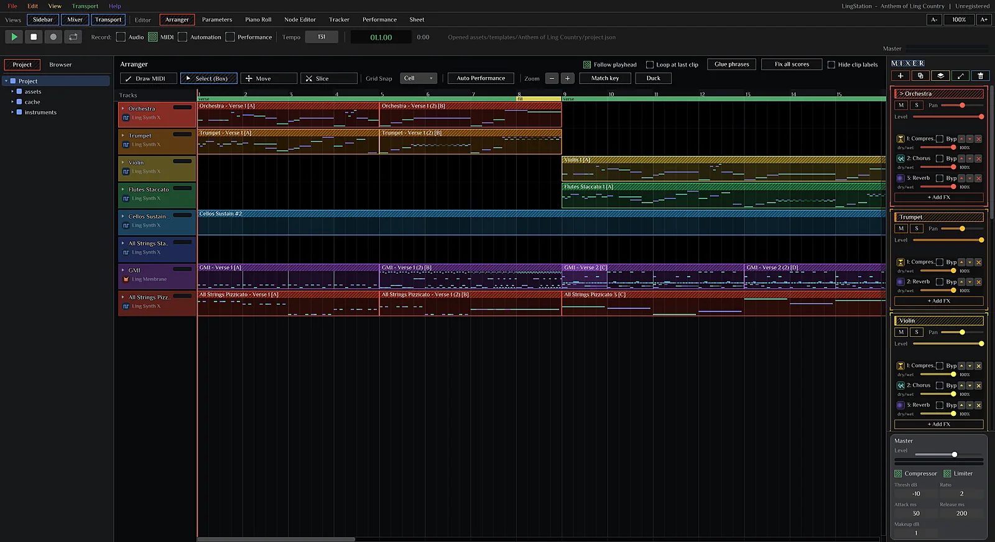Image resolution: width=995 pixels, height=542 pixels.
Task: Open the Grid Snap Cell dropdown
Action: [x=419, y=78]
